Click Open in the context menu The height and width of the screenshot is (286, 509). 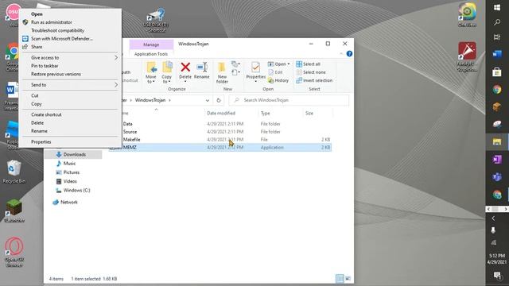point(37,14)
